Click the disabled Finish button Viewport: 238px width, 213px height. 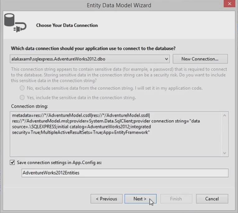pos(176,199)
